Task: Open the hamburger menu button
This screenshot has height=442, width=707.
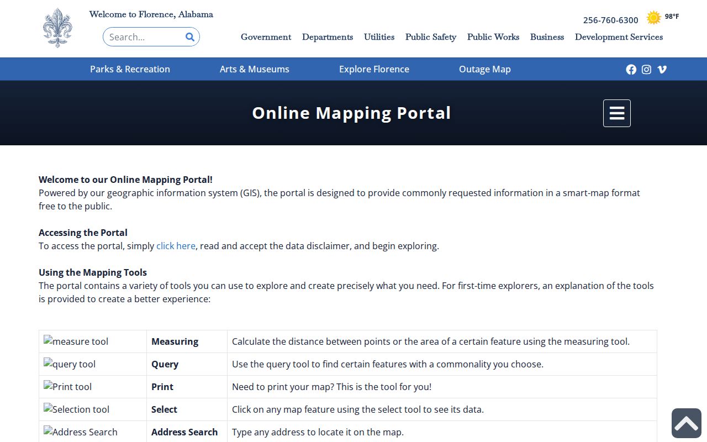Action: [x=617, y=113]
